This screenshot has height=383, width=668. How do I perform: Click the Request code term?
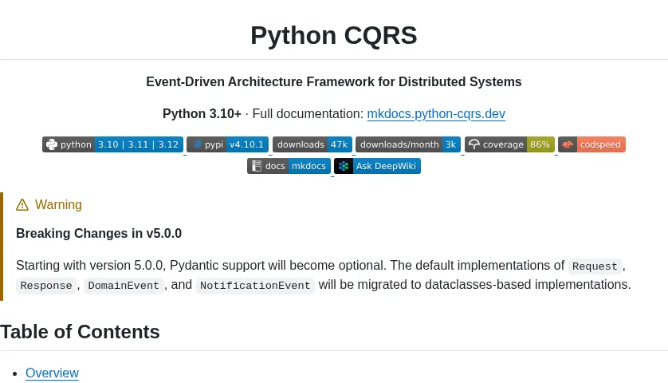pyautogui.click(x=595, y=267)
